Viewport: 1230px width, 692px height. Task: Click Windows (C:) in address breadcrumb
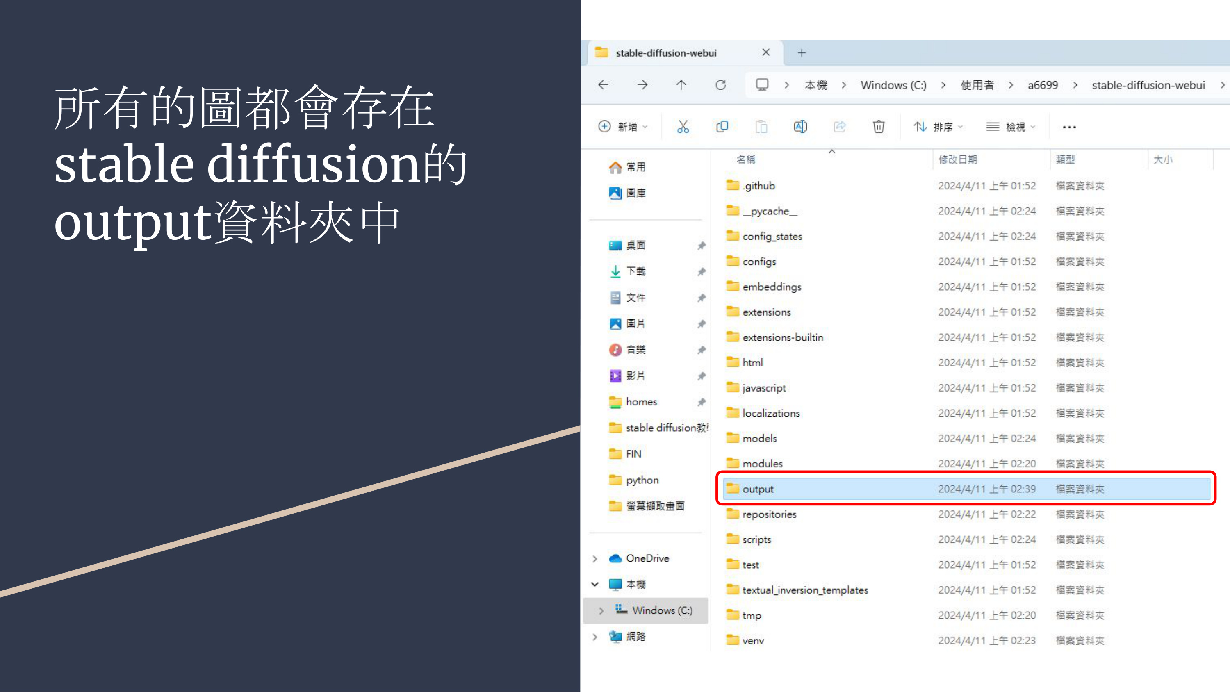pos(893,85)
